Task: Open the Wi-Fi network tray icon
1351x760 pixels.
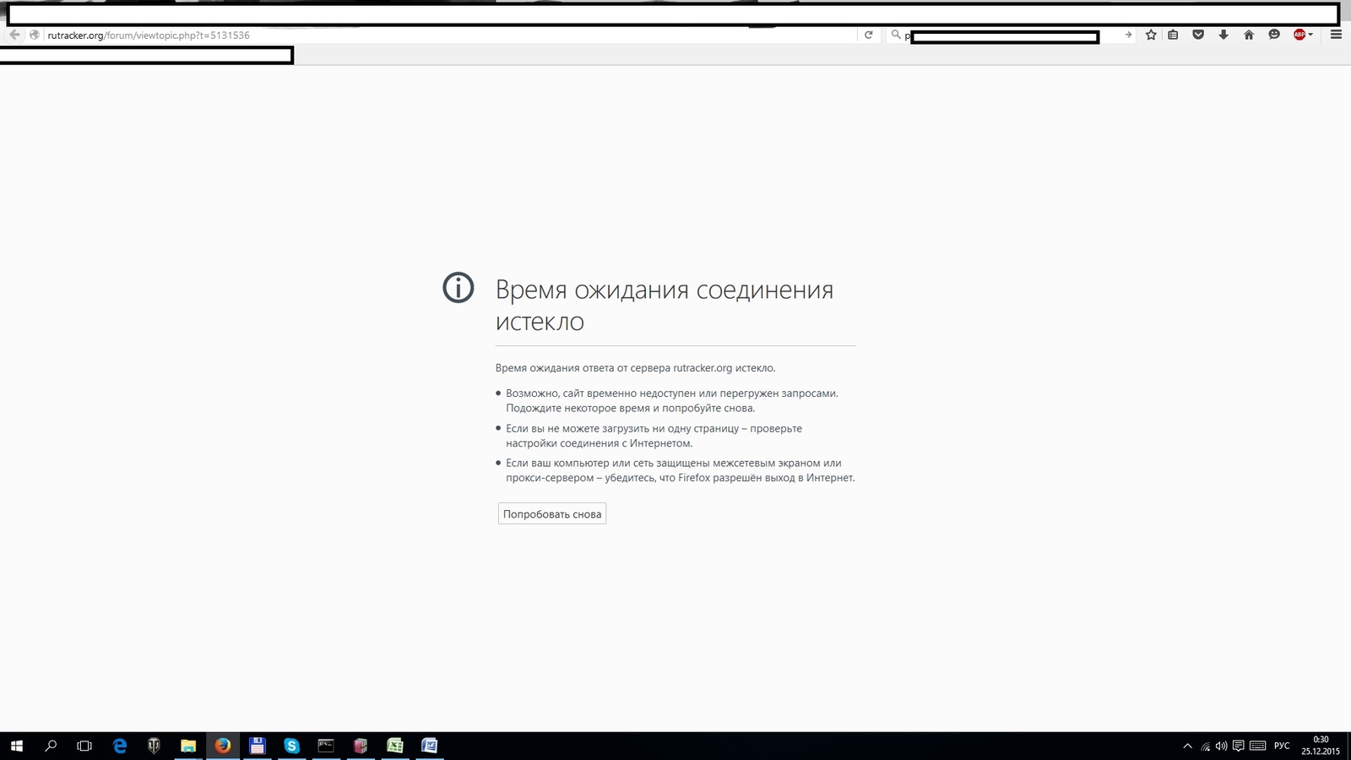Action: click(1206, 746)
